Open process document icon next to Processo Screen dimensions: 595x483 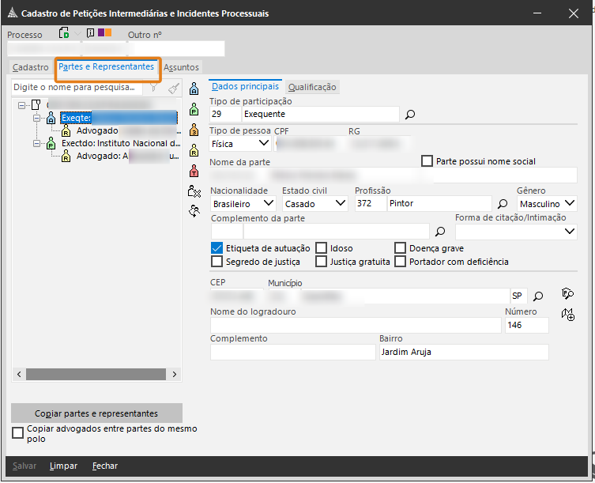pyautogui.click(x=64, y=33)
